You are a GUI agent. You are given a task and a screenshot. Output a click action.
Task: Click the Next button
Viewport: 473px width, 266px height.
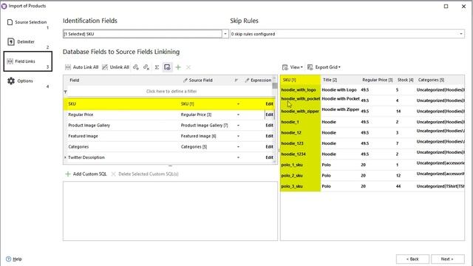(447, 259)
